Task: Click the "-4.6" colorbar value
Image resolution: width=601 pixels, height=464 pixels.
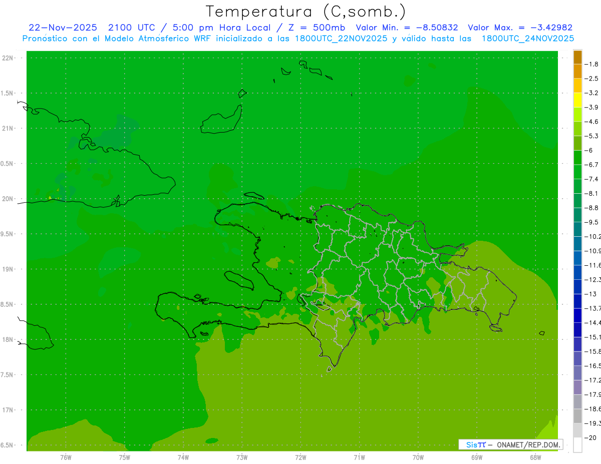Action: (x=591, y=122)
